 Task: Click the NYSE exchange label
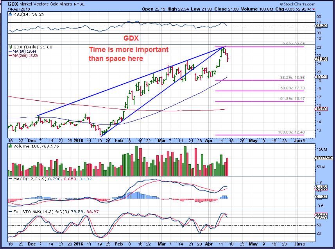pyautogui.click(x=79, y=4)
